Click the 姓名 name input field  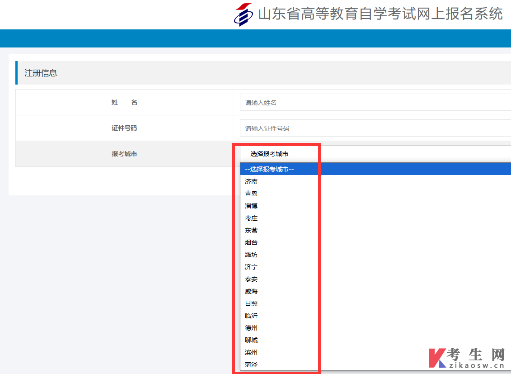375,102
